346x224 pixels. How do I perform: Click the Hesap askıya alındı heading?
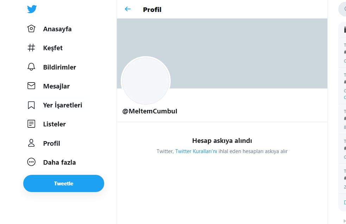click(x=222, y=141)
